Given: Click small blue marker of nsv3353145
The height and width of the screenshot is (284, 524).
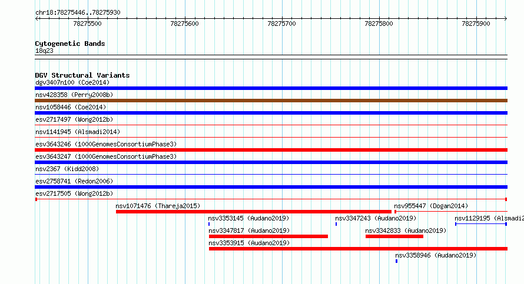Looking at the screenshot, I should click(x=209, y=224).
